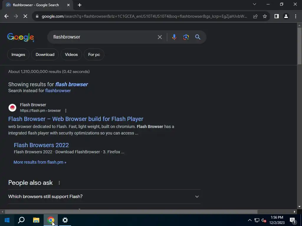Click the horizontal scrollbar thumb

pyautogui.click(x=131, y=212)
